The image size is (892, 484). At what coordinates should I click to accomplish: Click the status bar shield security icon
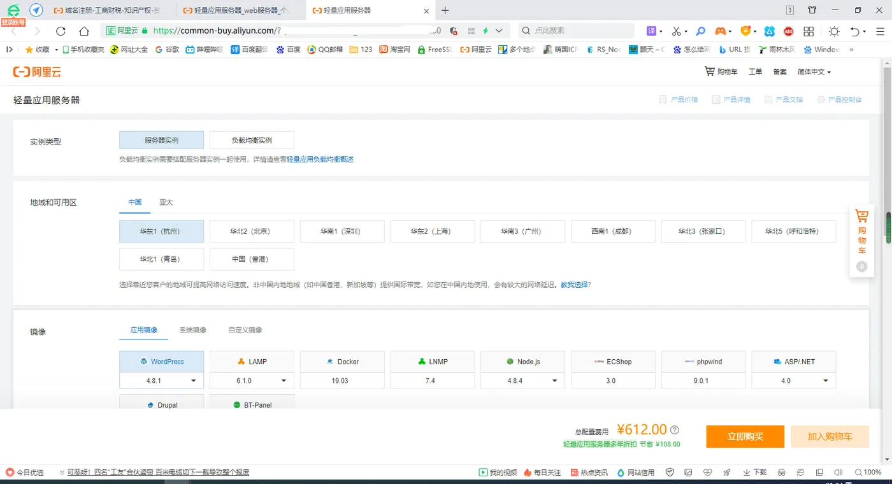[670, 472]
